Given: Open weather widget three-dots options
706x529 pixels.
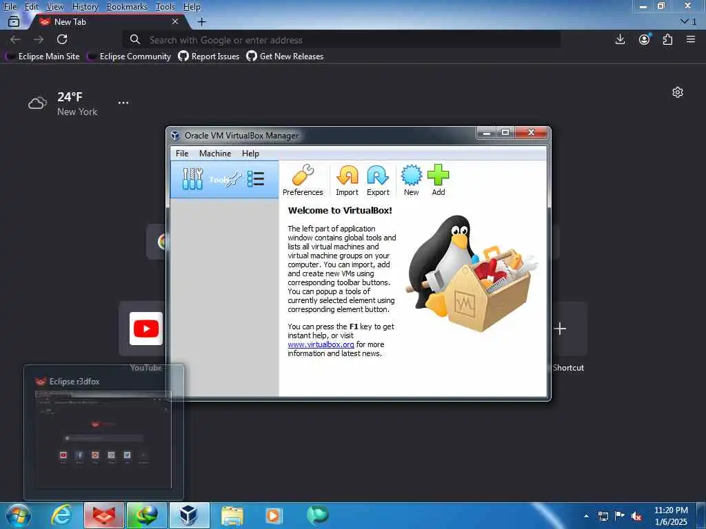Looking at the screenshot, I should click(x=123, y=103).
